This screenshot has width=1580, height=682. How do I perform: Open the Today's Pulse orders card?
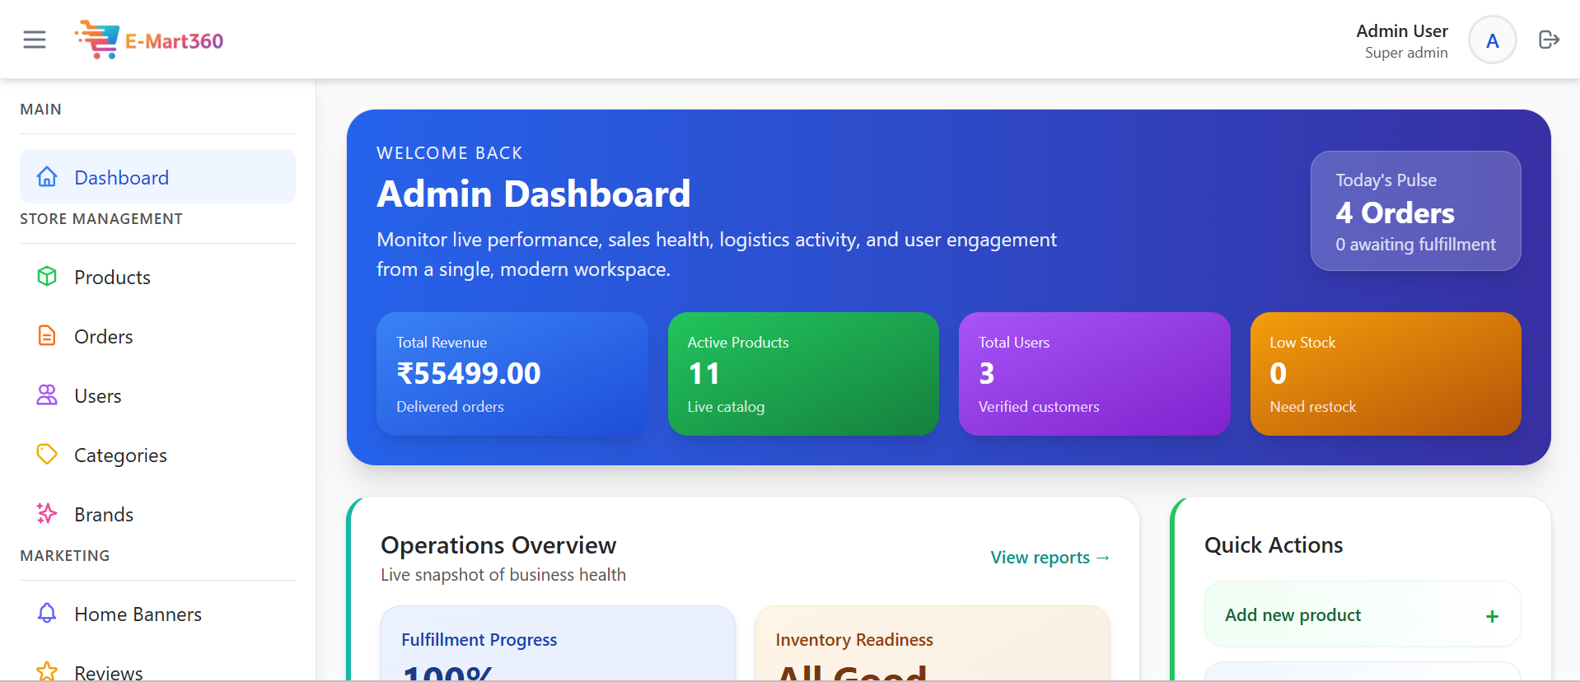(x=1415, y=211)
